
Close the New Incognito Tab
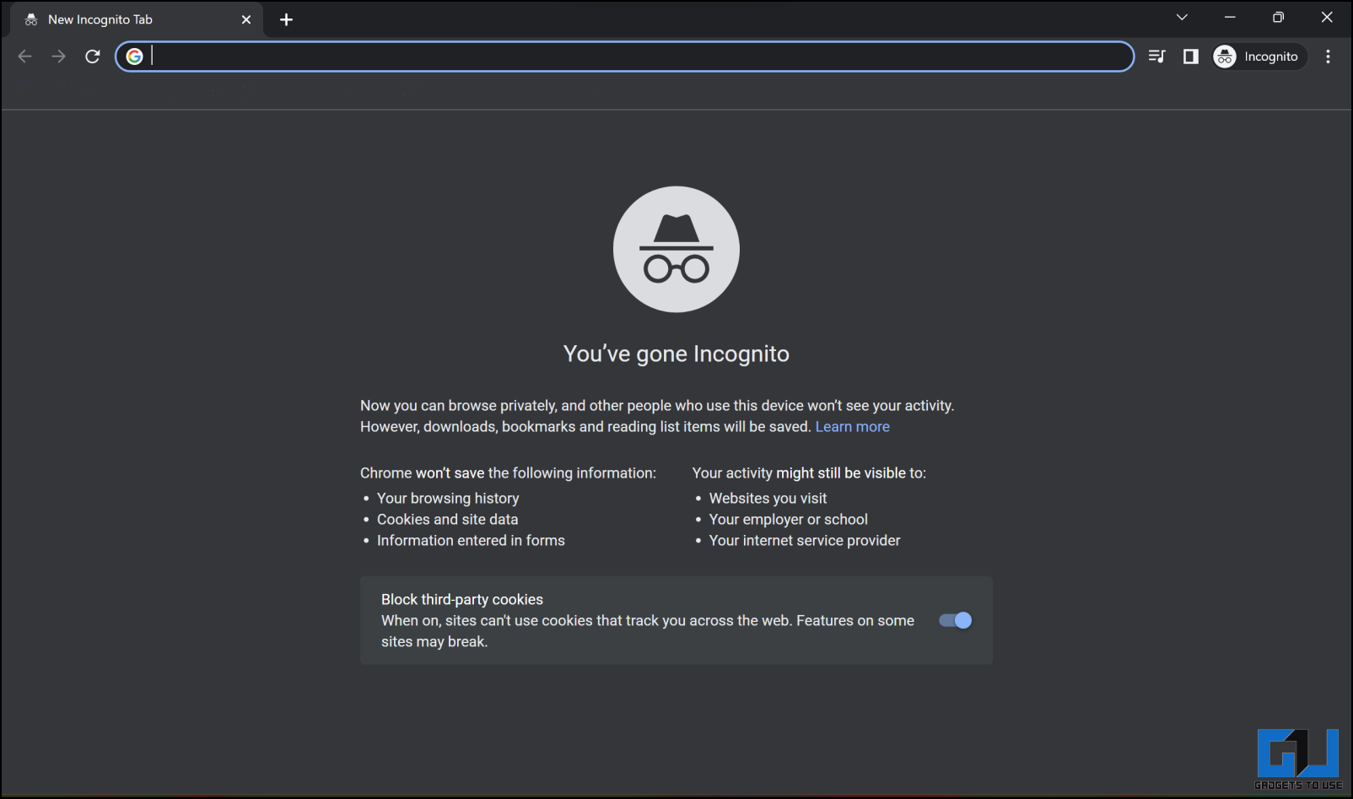(246, 19)
